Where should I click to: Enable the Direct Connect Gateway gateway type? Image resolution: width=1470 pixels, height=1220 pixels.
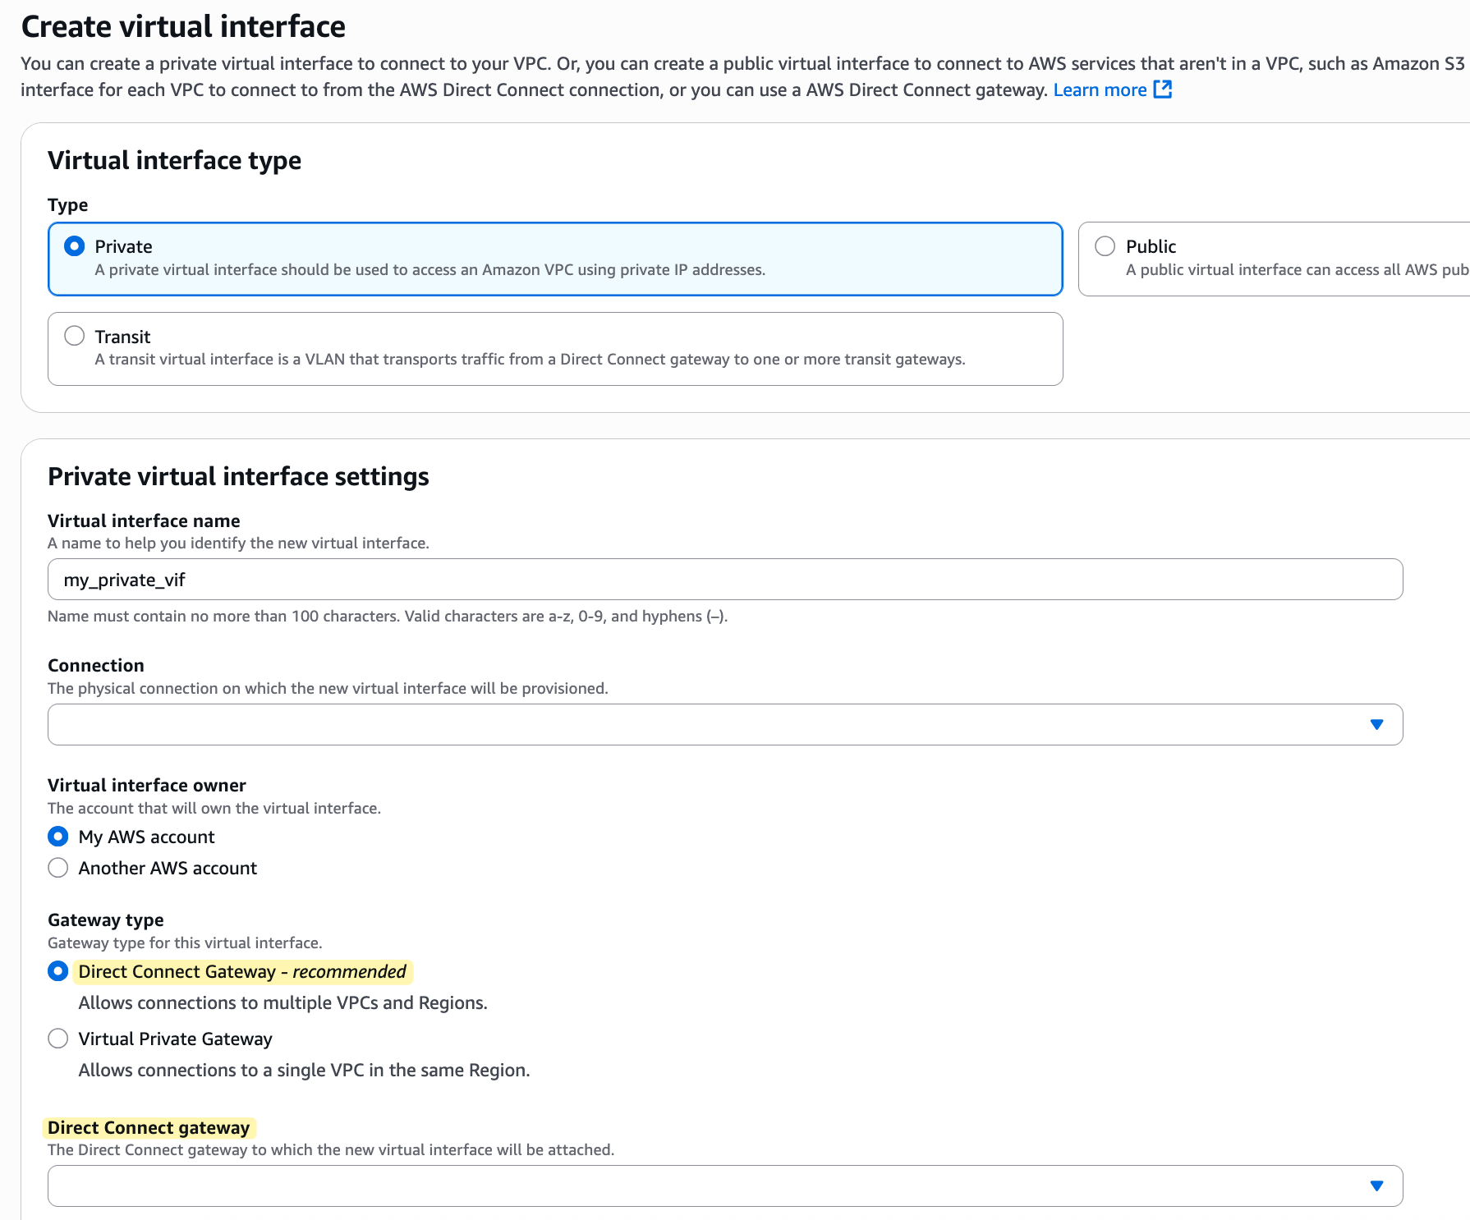[57, 970]
